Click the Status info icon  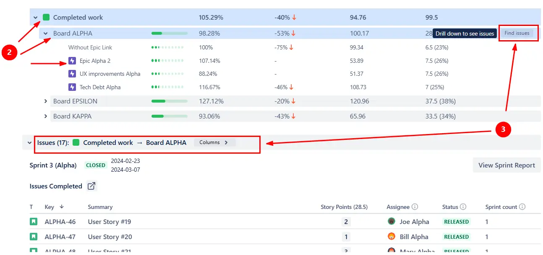463,207
